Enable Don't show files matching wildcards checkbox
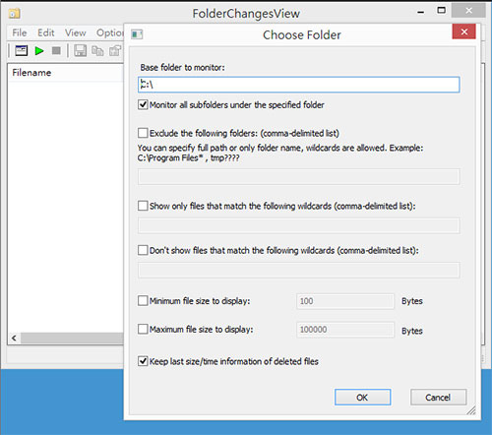 (x=143, y=250)
